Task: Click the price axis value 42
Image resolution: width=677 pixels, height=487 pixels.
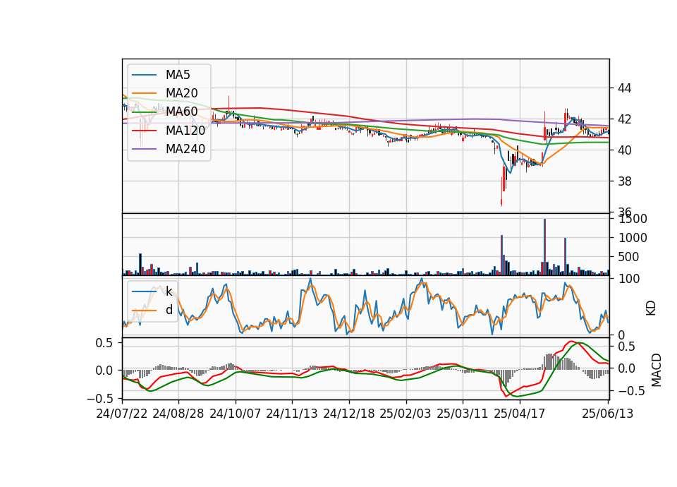Action: [x=624, y=119]
